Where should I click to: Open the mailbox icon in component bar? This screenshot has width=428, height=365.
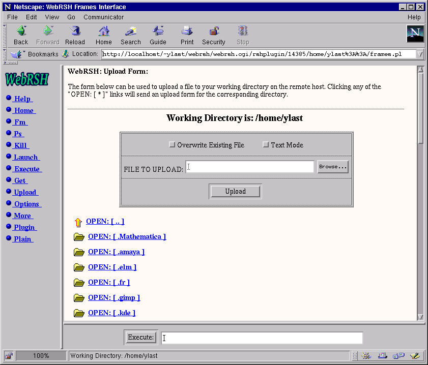(382, 355)
